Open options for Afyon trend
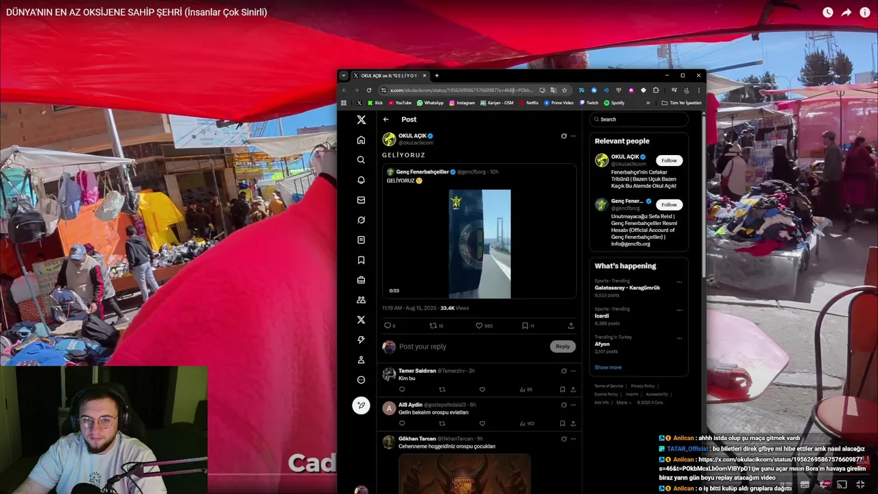The image size is (878, 494). [679, 338]
